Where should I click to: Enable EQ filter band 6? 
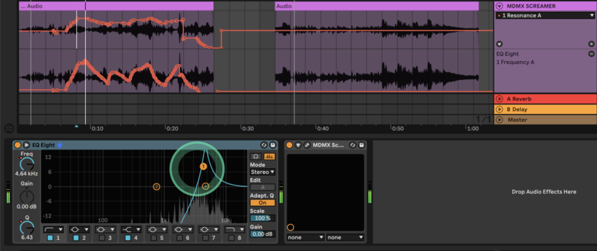(179, 238)
